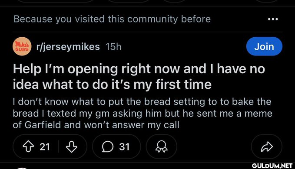Downvote the Jersey Mike's post
The width and height of the screenshot is (295, 169).
[72, 146]
